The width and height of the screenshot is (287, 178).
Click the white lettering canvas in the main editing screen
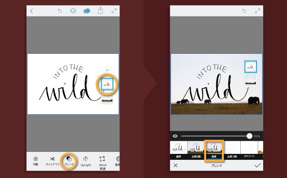tap(73, 84)
